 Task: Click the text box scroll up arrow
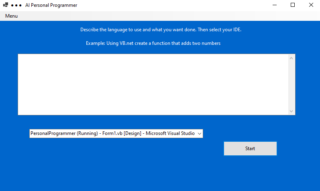coord(291,58)
